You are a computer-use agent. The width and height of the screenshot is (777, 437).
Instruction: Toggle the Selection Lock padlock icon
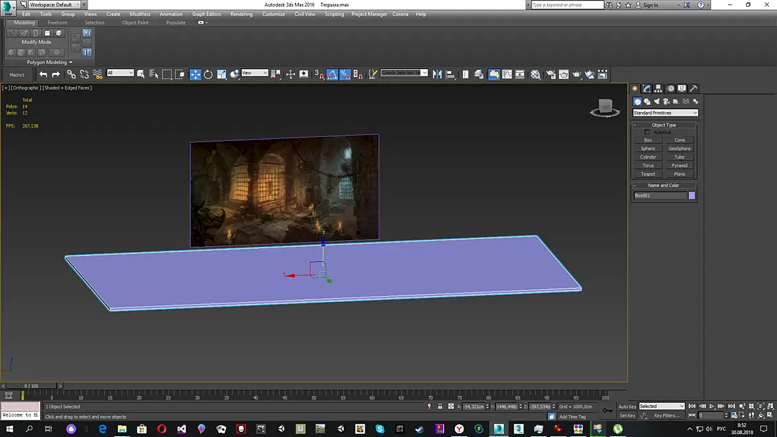click(440, 406)
